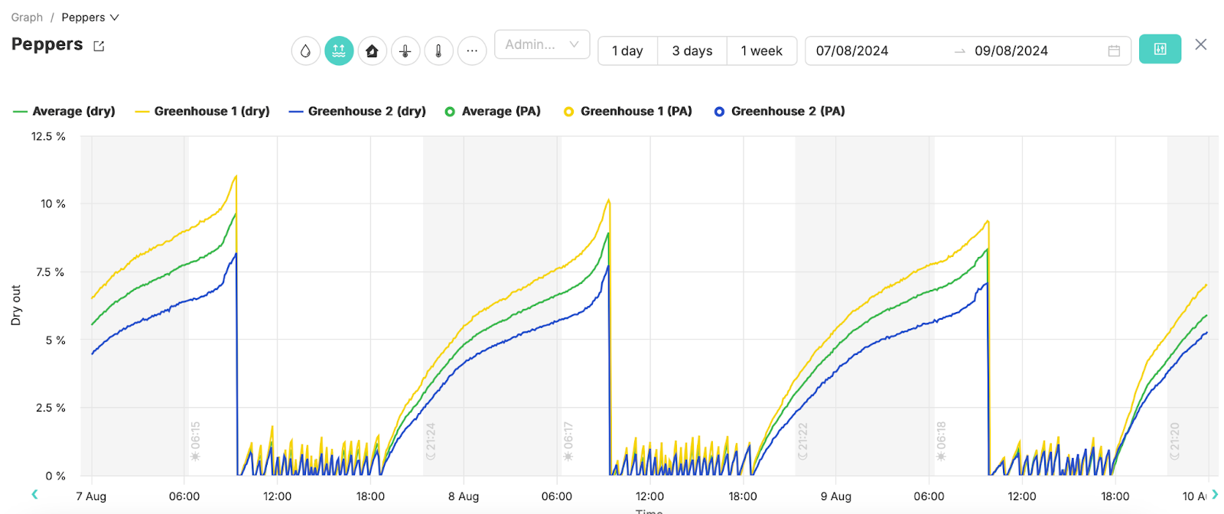Screen dimensions: 1224x514
Task: Select the teal dry-out evaporation preset icon
Action: click(339, 51)
